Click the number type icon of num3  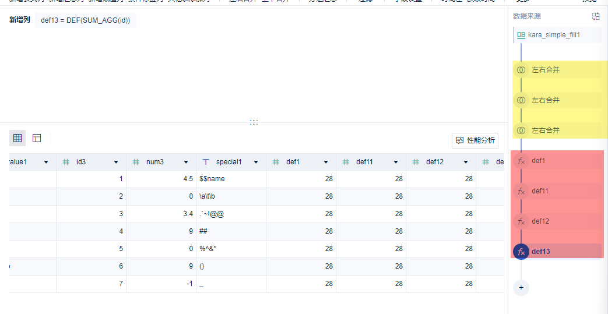pos(136,162)
